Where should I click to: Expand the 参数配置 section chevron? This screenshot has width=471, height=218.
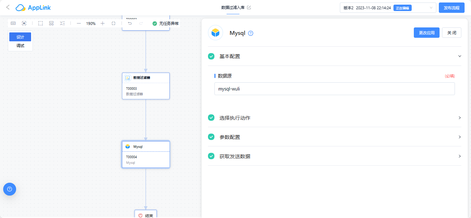click(x=460, y=137)
